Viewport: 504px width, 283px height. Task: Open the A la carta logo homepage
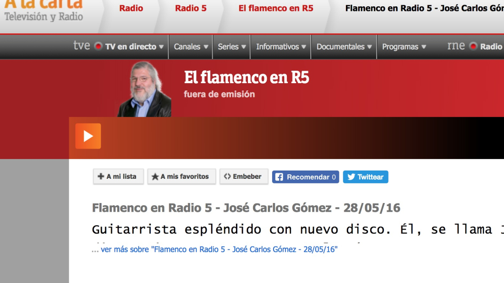tap(44, 10)
